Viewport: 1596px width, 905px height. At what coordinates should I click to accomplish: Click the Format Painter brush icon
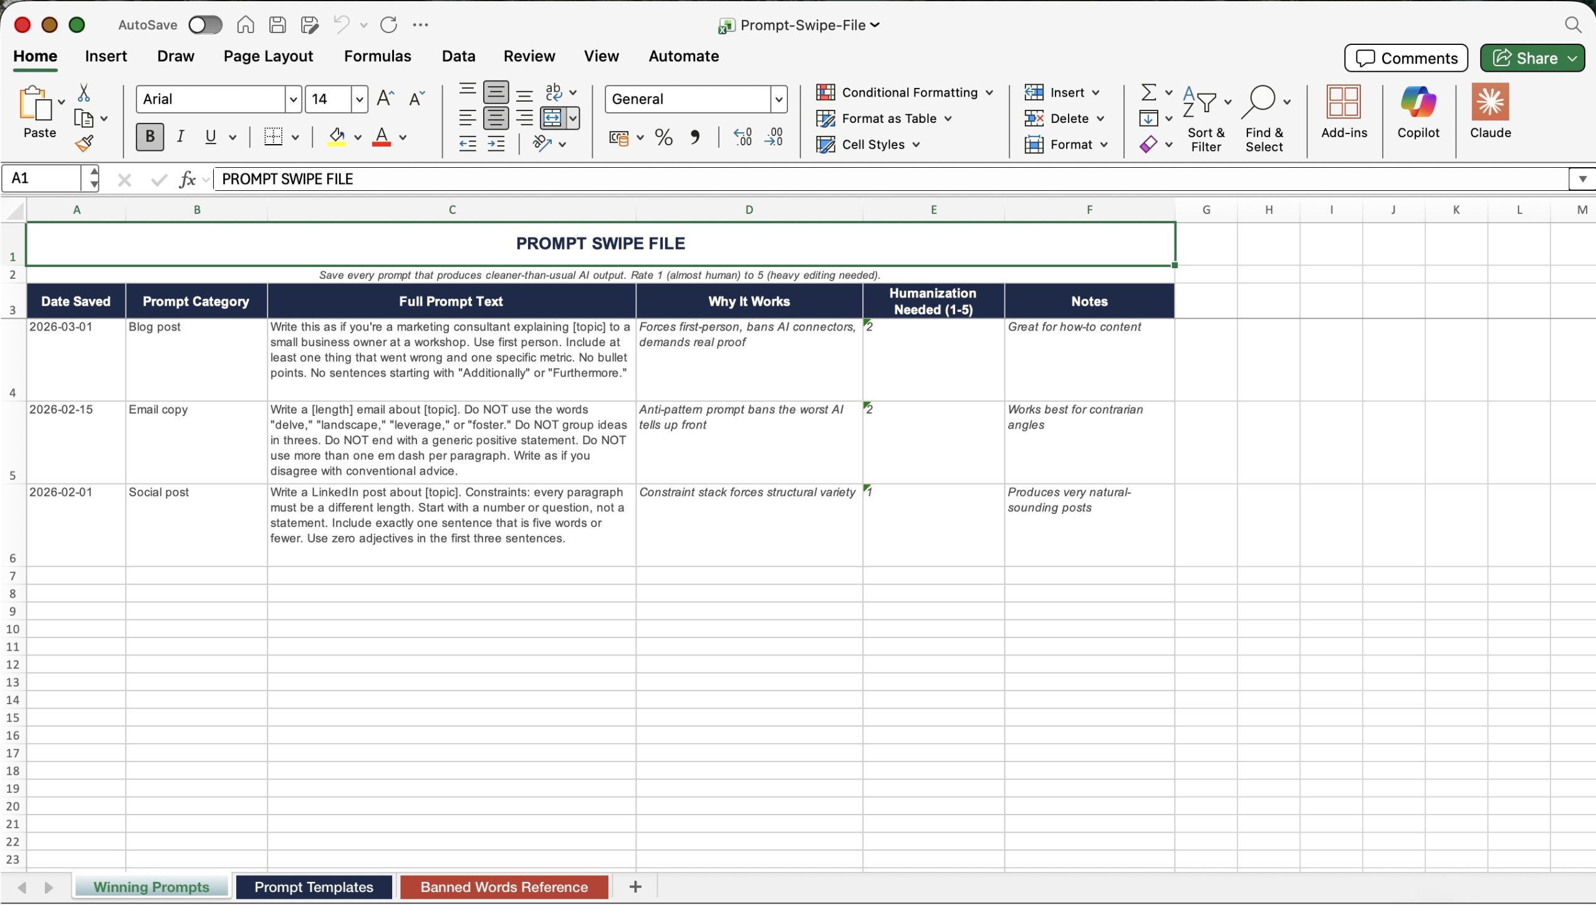(x=84, y=144)
